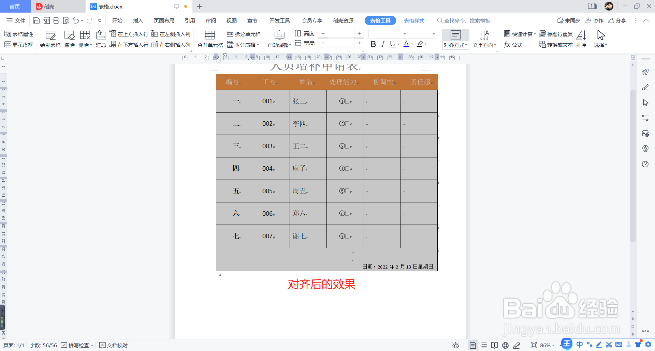Activate the 擦除 eraser tool
The image size is (655, 351).
coord(69,39)
